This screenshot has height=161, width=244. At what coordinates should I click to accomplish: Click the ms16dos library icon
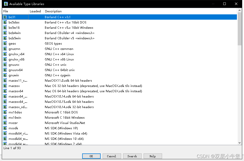[5, 112]
